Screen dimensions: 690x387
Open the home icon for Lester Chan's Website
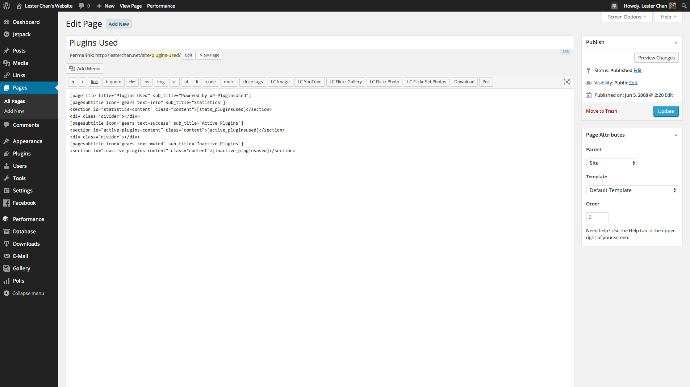[19, 6]
